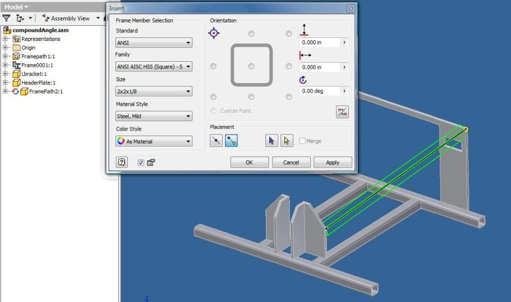Screen dimensions: 511x302
Task: Click the Apply button
Action: click(x=332, y=162)
